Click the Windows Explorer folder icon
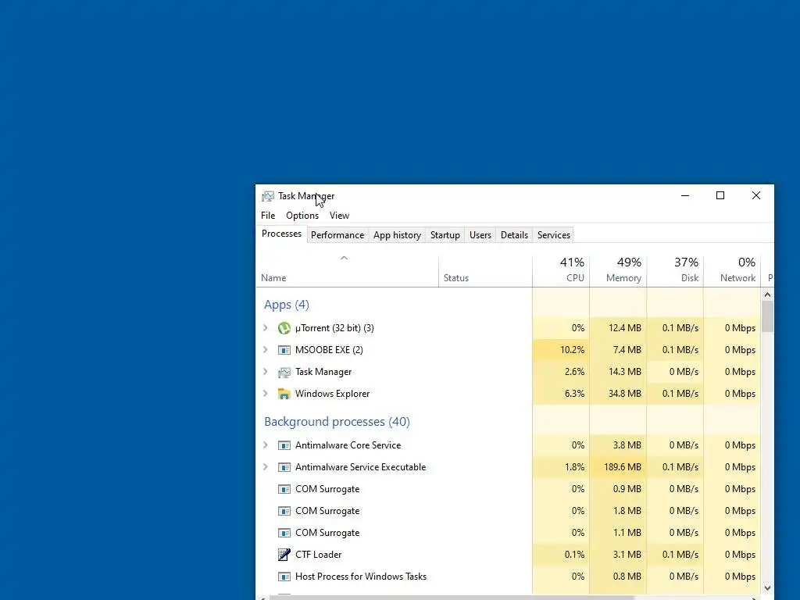This screenshot has height=600, width=800. coord(284,394)
